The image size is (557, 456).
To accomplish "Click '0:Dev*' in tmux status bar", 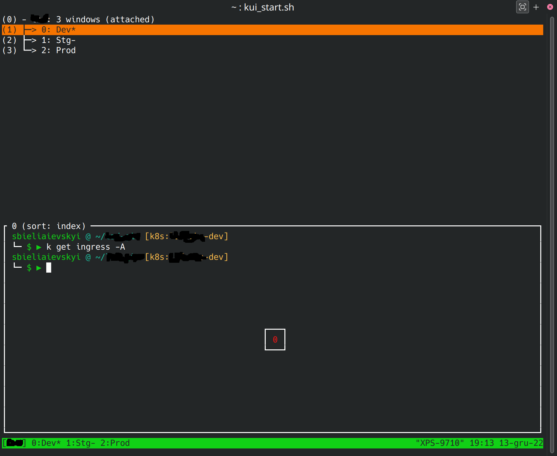I will click(46, 443).
